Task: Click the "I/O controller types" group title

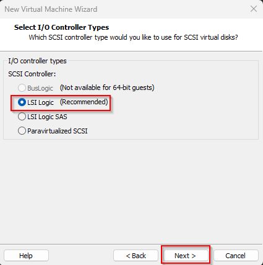Action: tap(37, 61)
